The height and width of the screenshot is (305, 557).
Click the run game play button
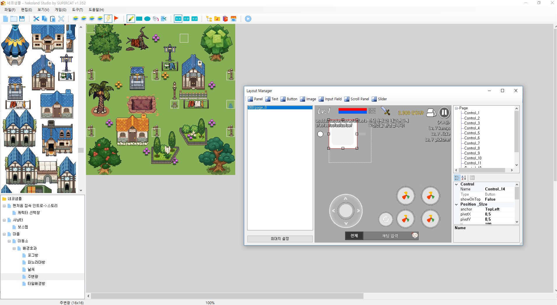click(x=248, y=19)
